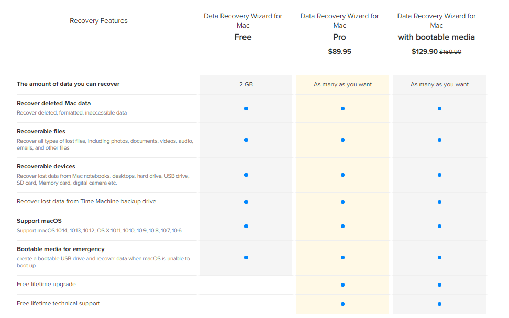The image size is (509, 318).
Task: Click bootable media column dot for Bootable media for emergency
Action: click(x=439, y=258)
